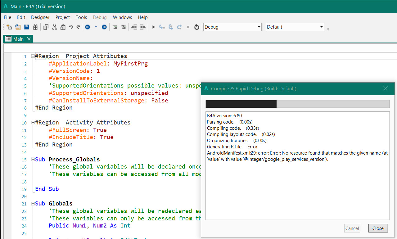Collapse Sub Process_Globals code block
This screenshot has width=397, height=239.
pos(33,160)
